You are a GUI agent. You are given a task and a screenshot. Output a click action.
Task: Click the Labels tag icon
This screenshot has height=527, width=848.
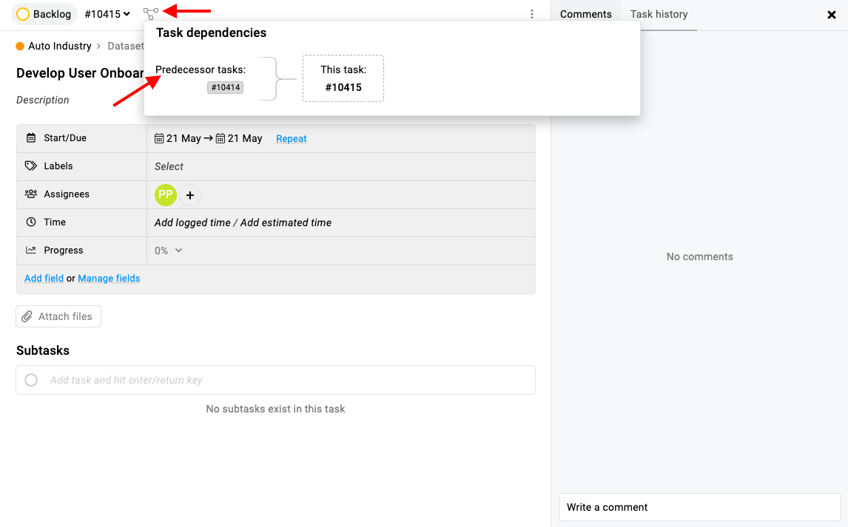point(31,166)
